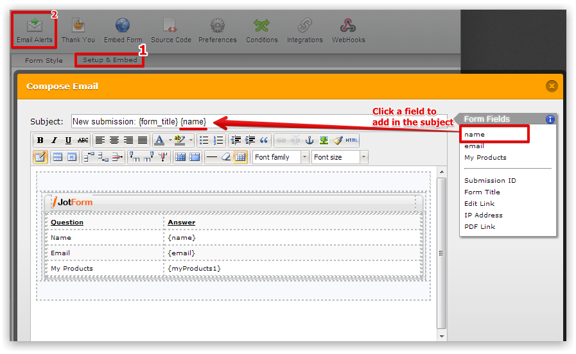Open the HTML source editor
Image resolution: width=576 pixels, height=354 pixels.
click(x=351, y=140)
